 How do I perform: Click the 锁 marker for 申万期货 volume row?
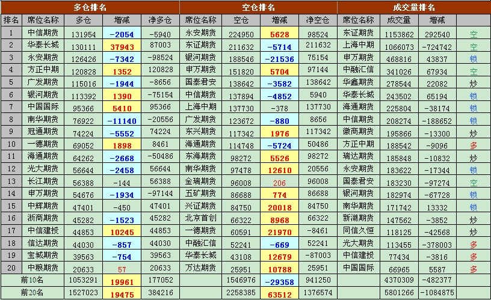tap(474, 59)
